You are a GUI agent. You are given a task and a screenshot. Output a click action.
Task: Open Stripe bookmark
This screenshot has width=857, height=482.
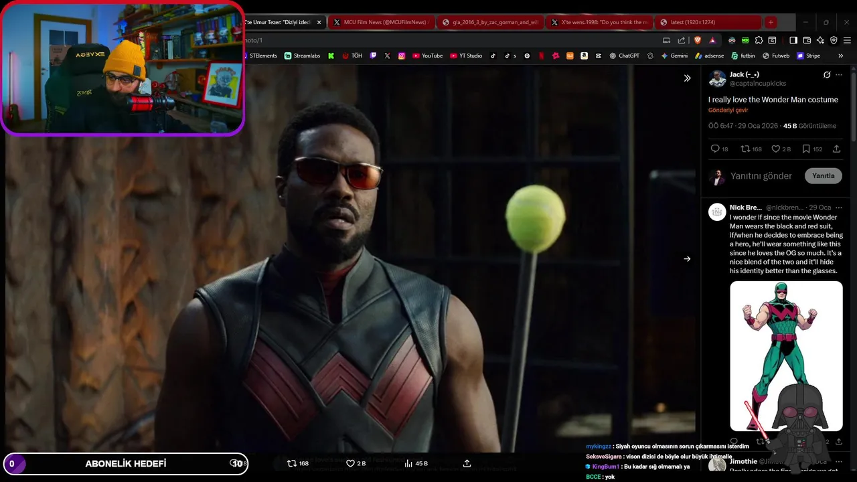[807, 56]
